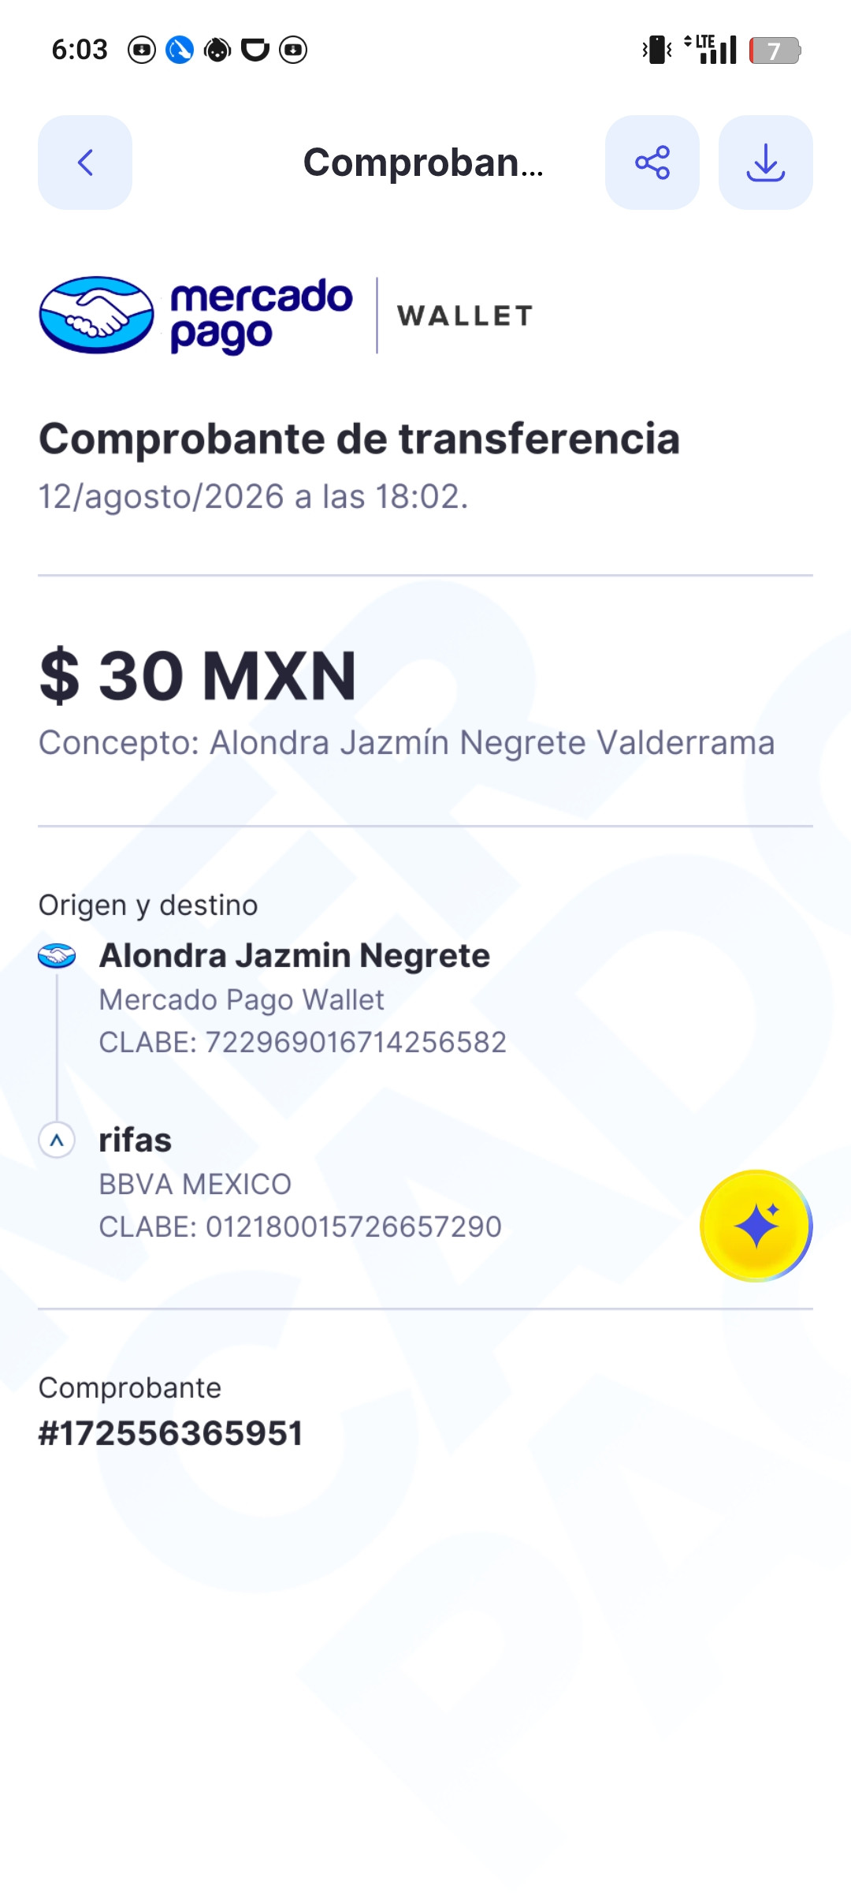Tap the destination CLABE 012180015726657290
This screenshot has width=851, height=1893.
tap(300, 1227)
